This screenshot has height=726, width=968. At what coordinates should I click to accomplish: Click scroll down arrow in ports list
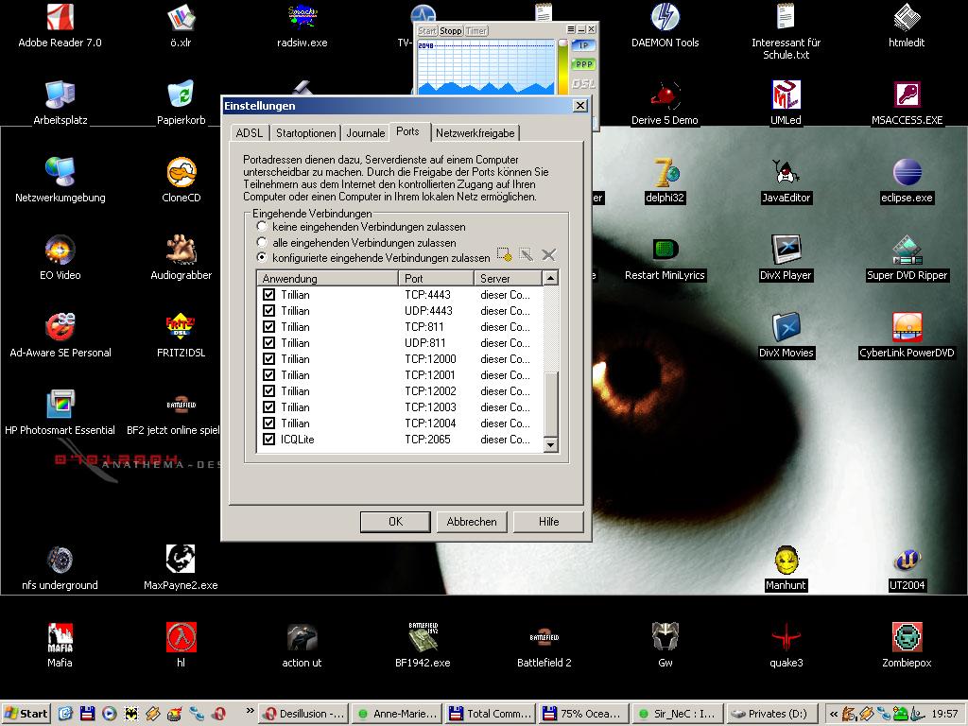551,444
